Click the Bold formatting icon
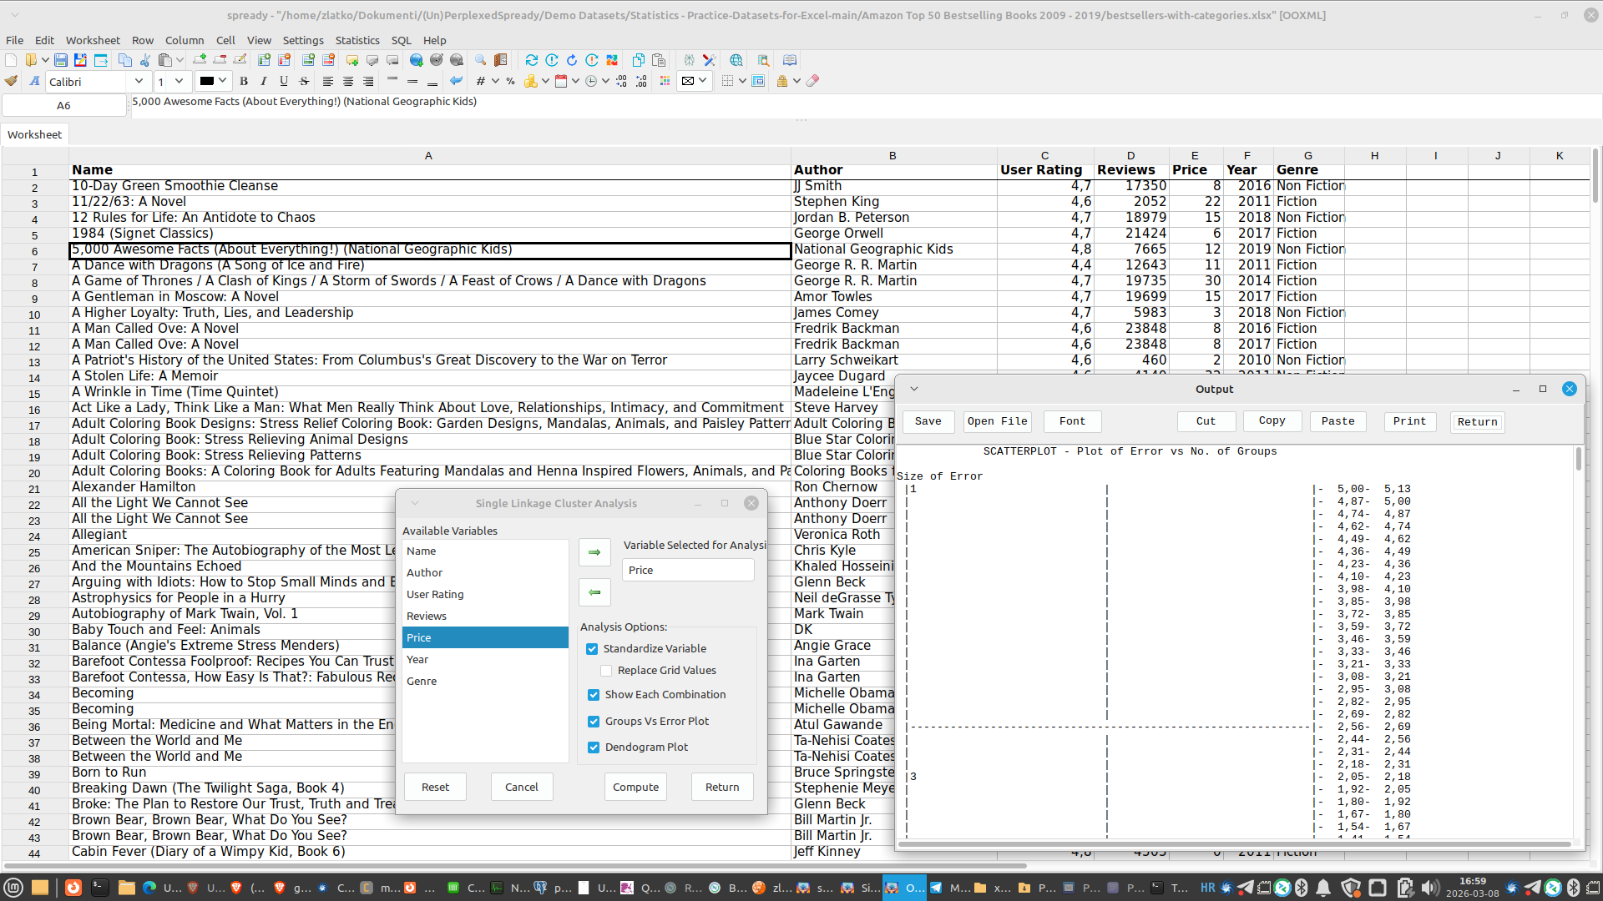This screenshot has height=901, width=1603. pyautogui.click(x=244, y=81)
